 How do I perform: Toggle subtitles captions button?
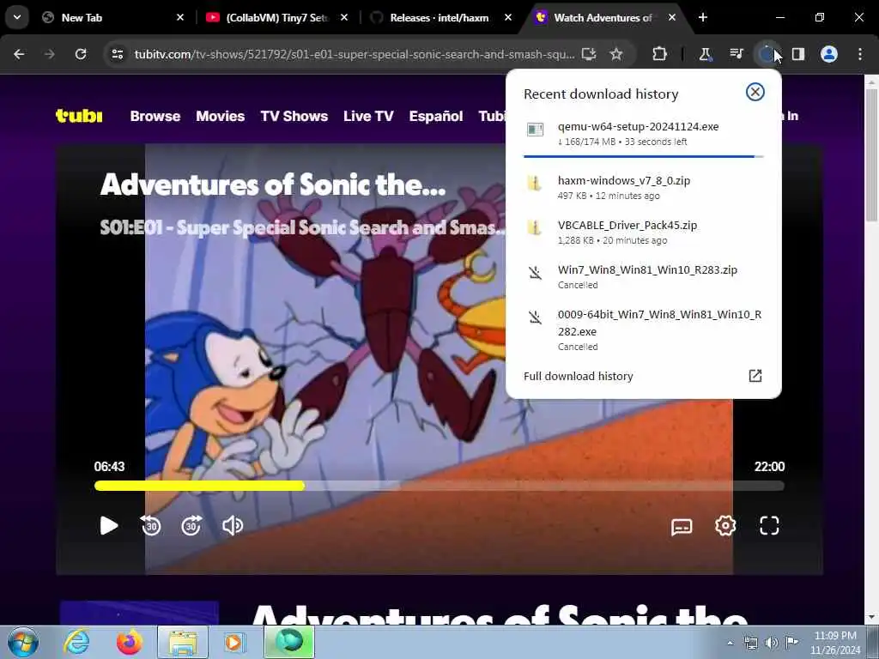[x=682, y=526]
